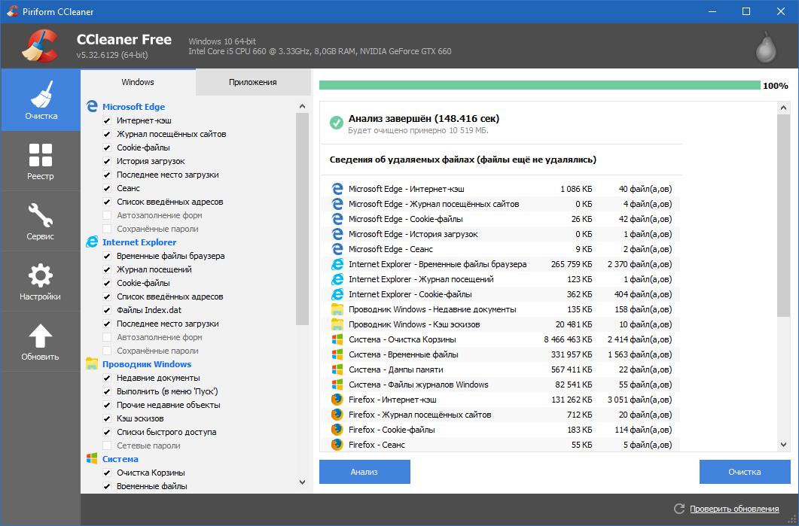Toggle Списки быстрого доступа checkbox

click(107, 432)
